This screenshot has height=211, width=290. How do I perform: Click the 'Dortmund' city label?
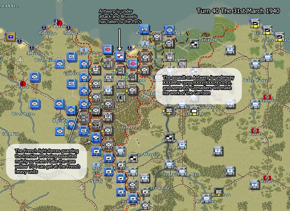(x=207, y=107)
